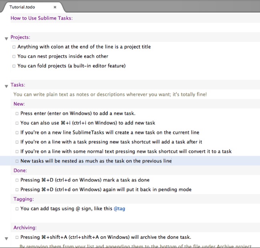
Task: Click text 'You can nest projects inside each other'
Action: coord(63,56)
